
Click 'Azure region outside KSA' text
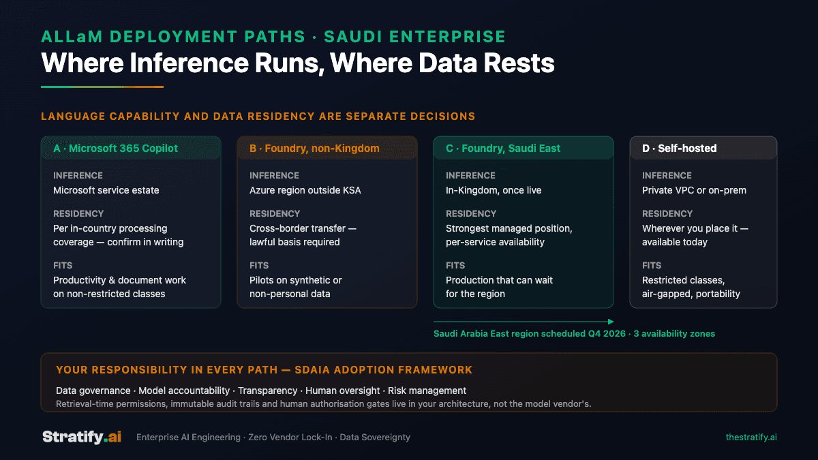pyautogui.click(x=305, y=190)
